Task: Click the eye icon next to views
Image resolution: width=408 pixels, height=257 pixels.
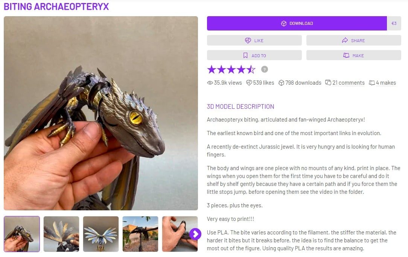Action: pos(210,83)
